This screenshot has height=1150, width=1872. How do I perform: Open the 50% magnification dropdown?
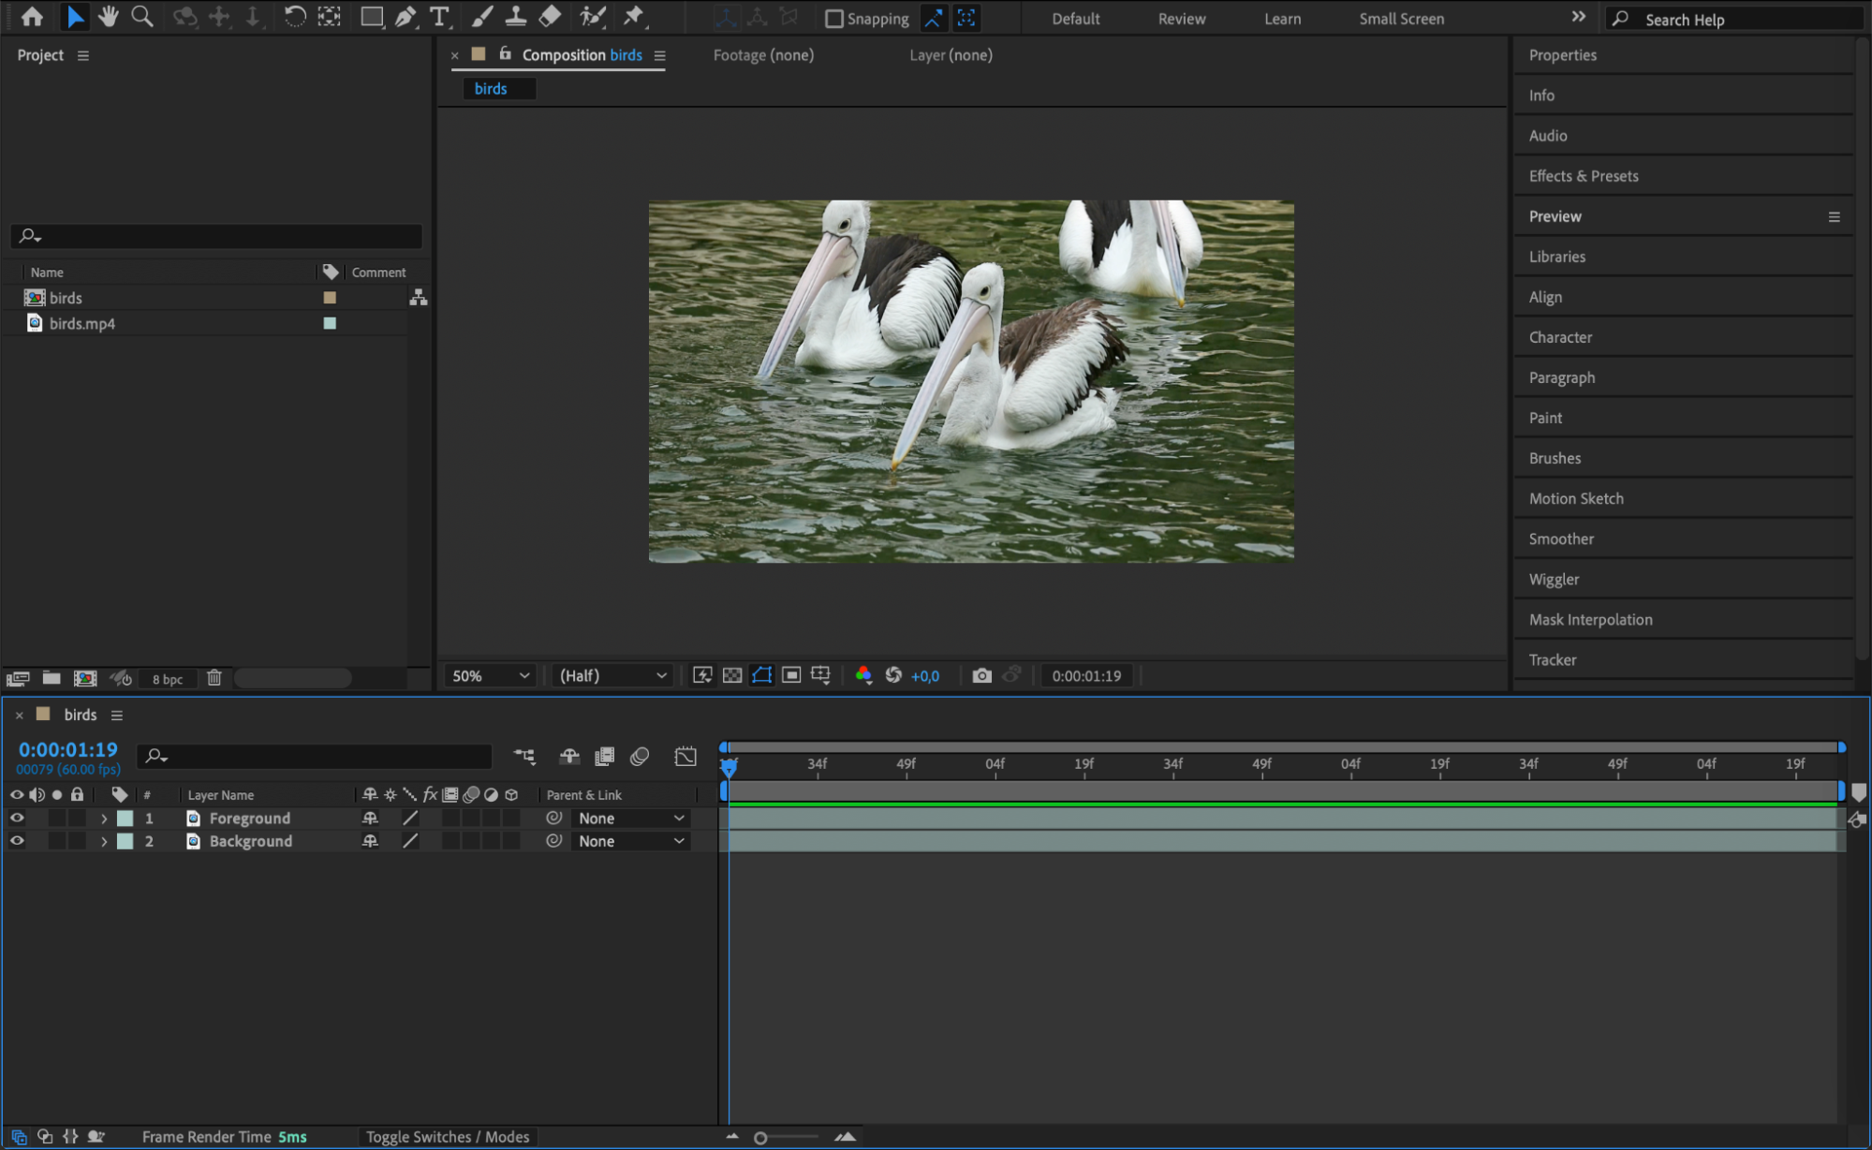(x=491, y=675)
